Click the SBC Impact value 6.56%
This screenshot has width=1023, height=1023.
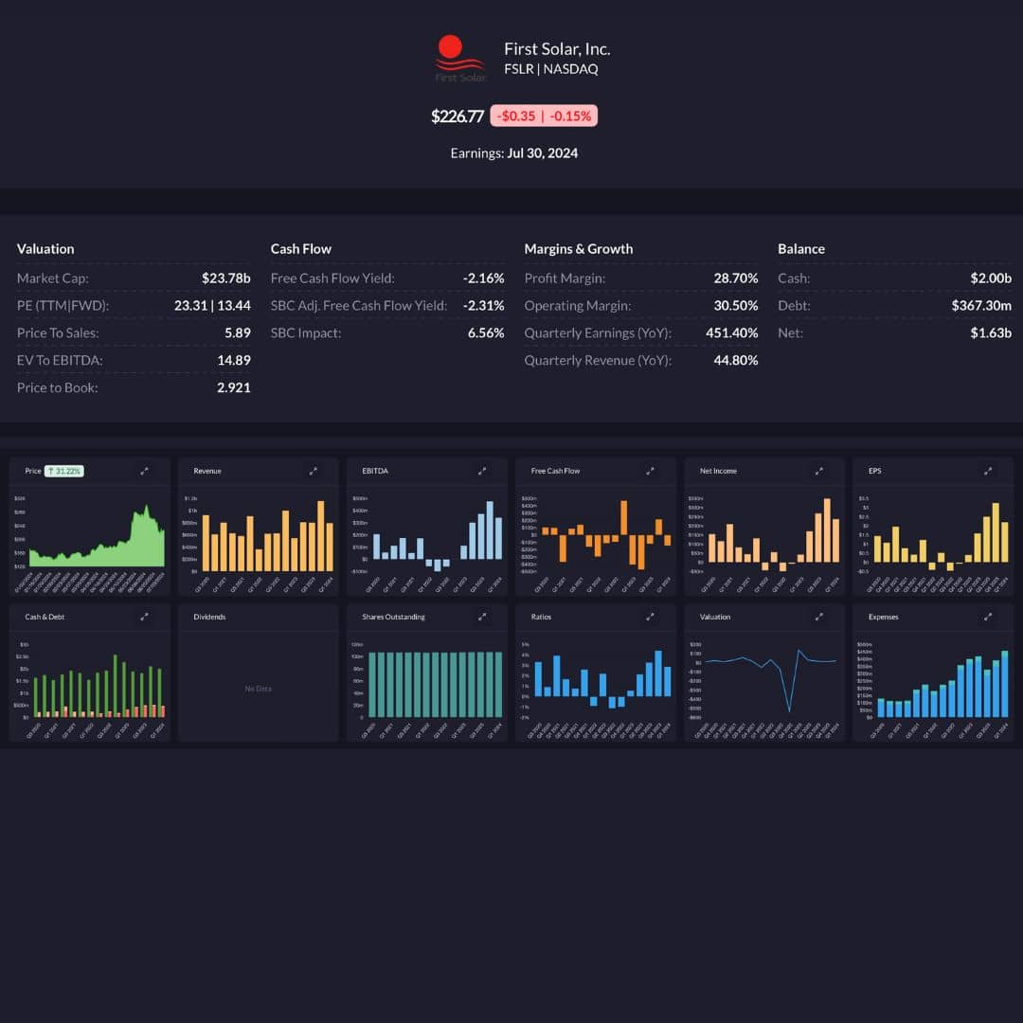point(486,332)
